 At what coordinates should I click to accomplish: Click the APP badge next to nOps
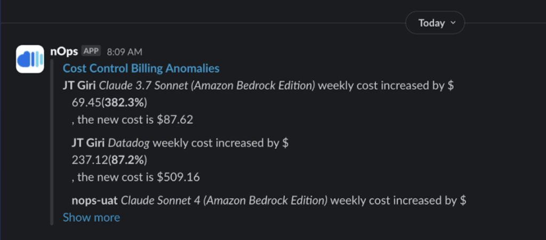[91, 51]
